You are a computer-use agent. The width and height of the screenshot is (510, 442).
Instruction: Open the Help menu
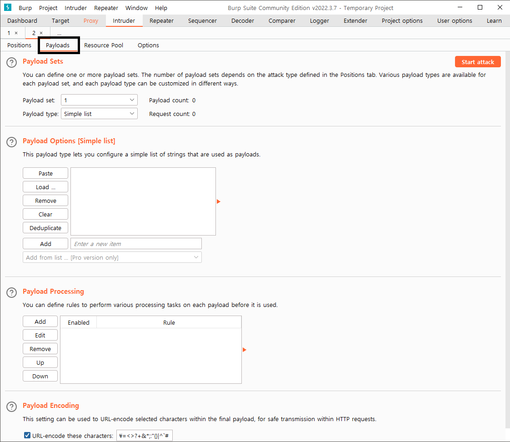click(161, 8)
